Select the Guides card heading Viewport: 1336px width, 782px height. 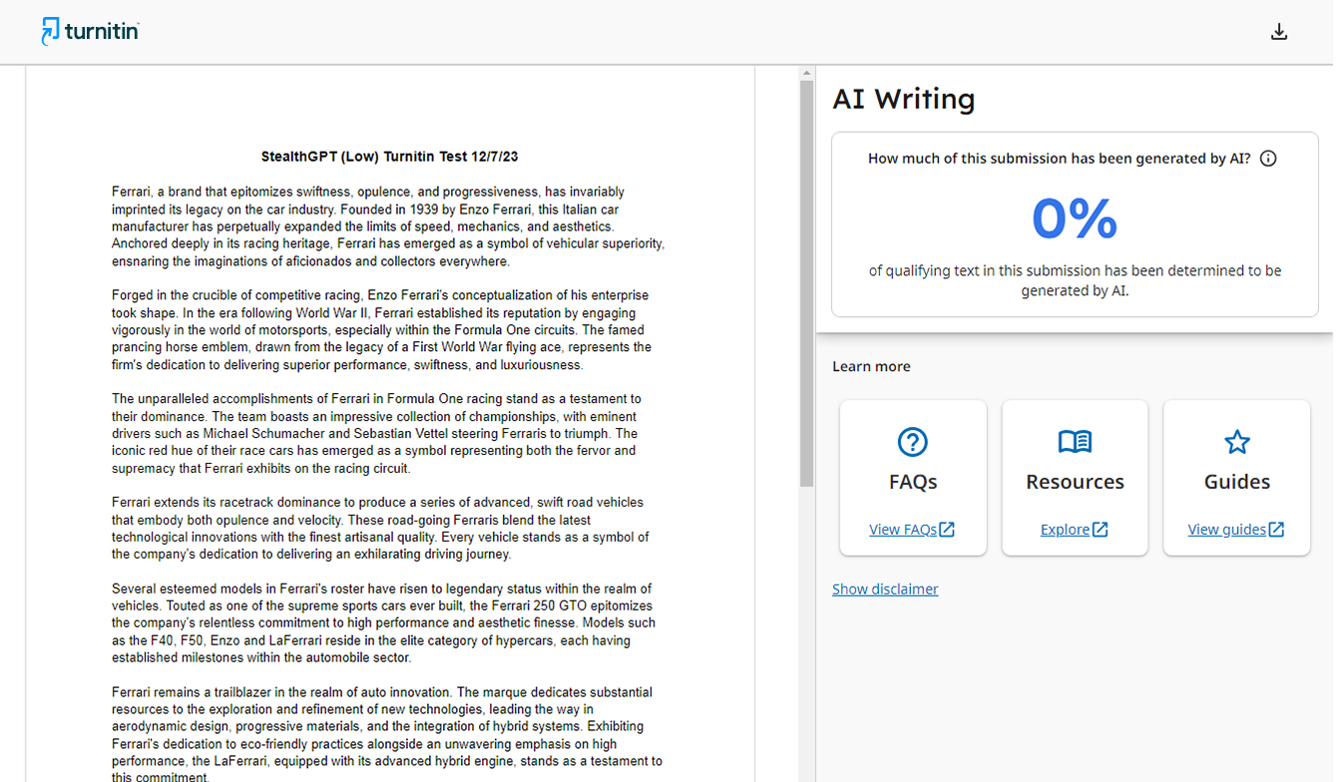tap(1236, 482)
